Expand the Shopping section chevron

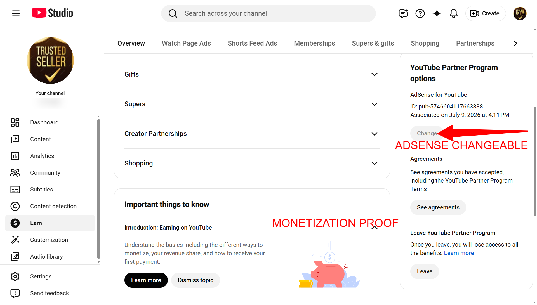(x=375, y=163)
